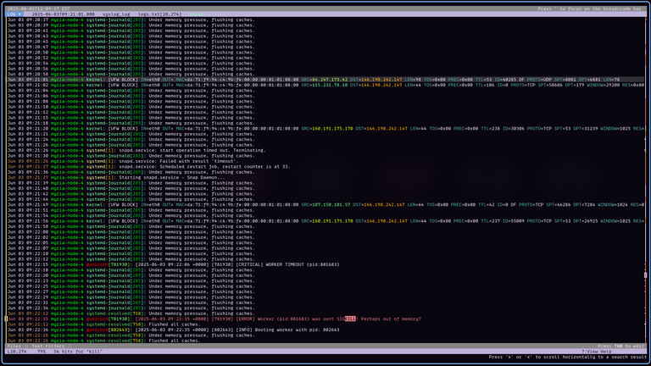Select the 09:21:56 UFW BLOCK line

pyautogui.click(x=325, y=221)
